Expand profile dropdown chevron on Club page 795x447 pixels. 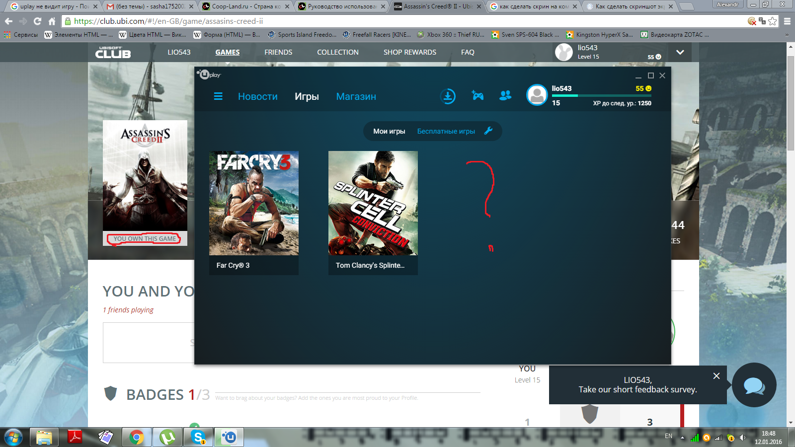(680, 52)
